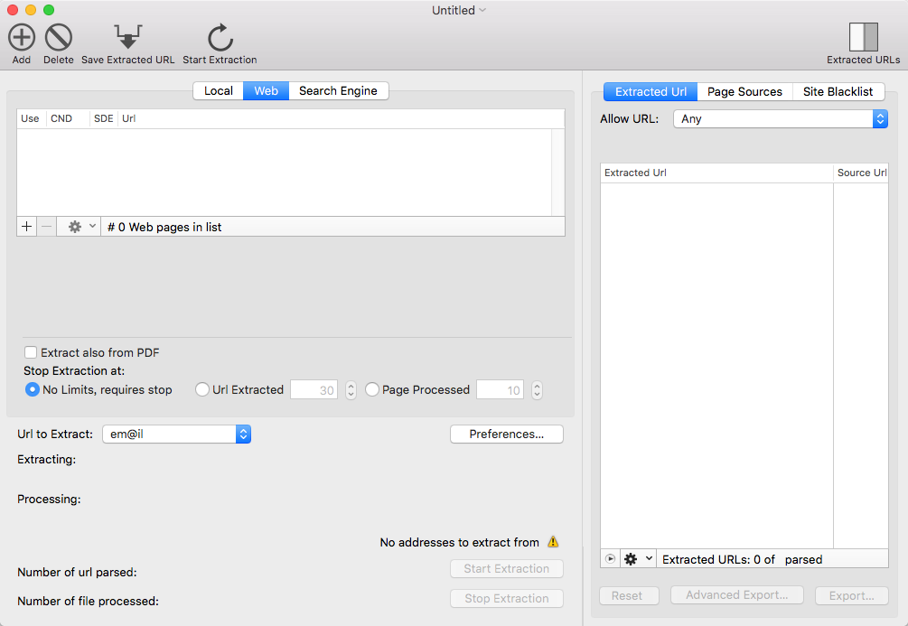Open the Site Blacklist tab

point(838,91)
